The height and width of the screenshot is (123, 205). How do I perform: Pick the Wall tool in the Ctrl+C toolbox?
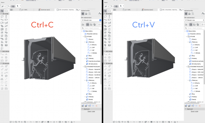(2, 17)
